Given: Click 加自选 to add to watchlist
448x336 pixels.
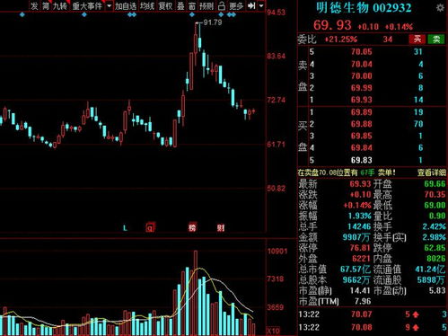Looking at the screenshot, I should click(x=126, y=5).
